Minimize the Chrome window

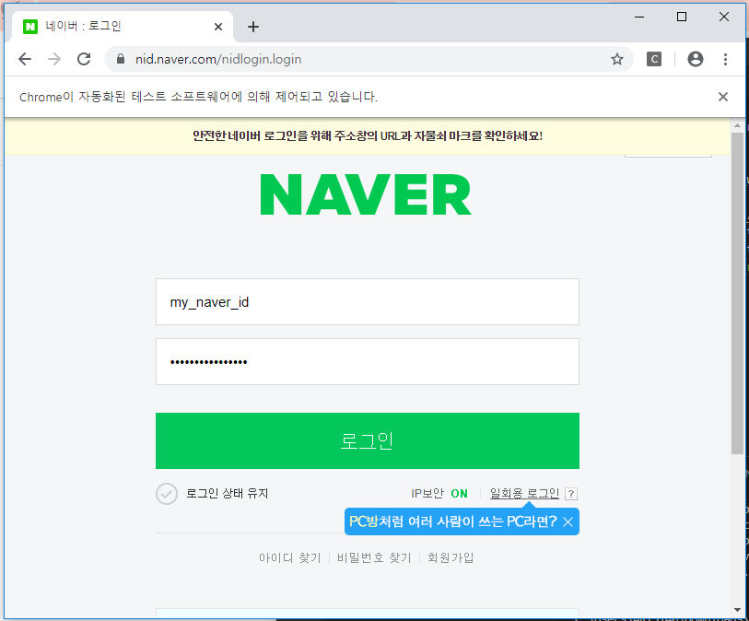[x=639, y=18]
